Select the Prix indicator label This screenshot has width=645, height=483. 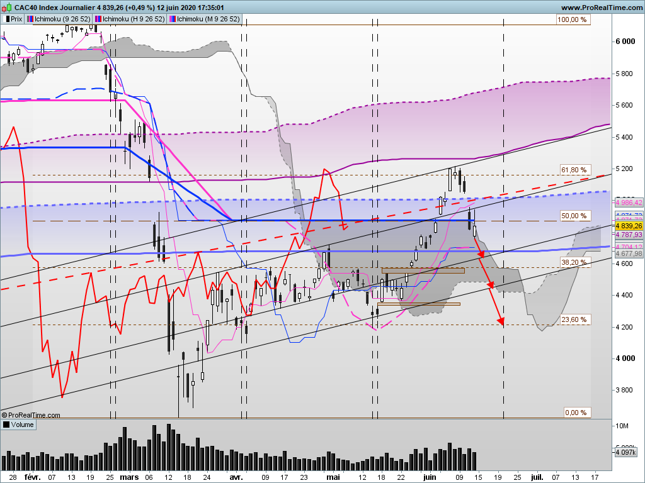[x=16, y=19]
